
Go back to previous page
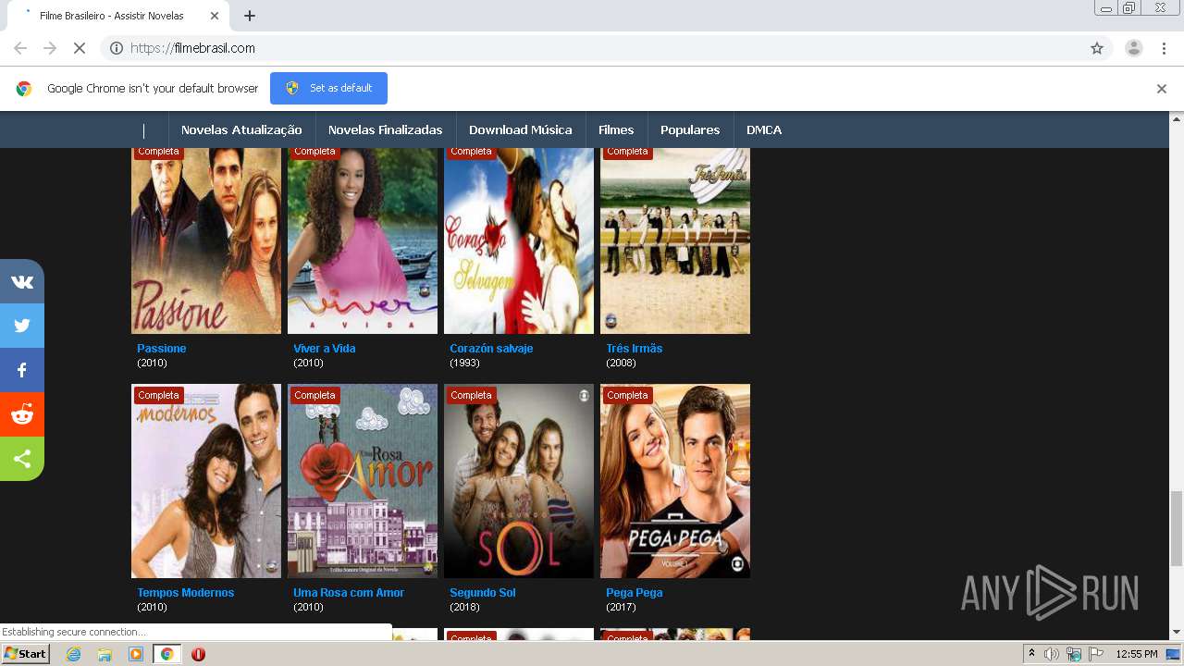[x=20, y=48]
